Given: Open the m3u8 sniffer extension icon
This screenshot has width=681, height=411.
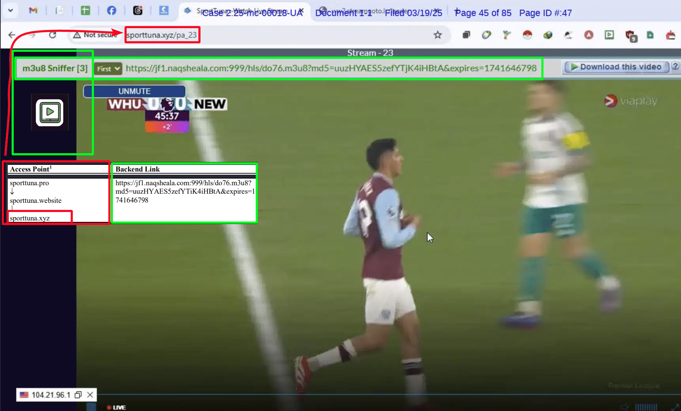Looking at the screenshot, I should [x=609, y=35].
